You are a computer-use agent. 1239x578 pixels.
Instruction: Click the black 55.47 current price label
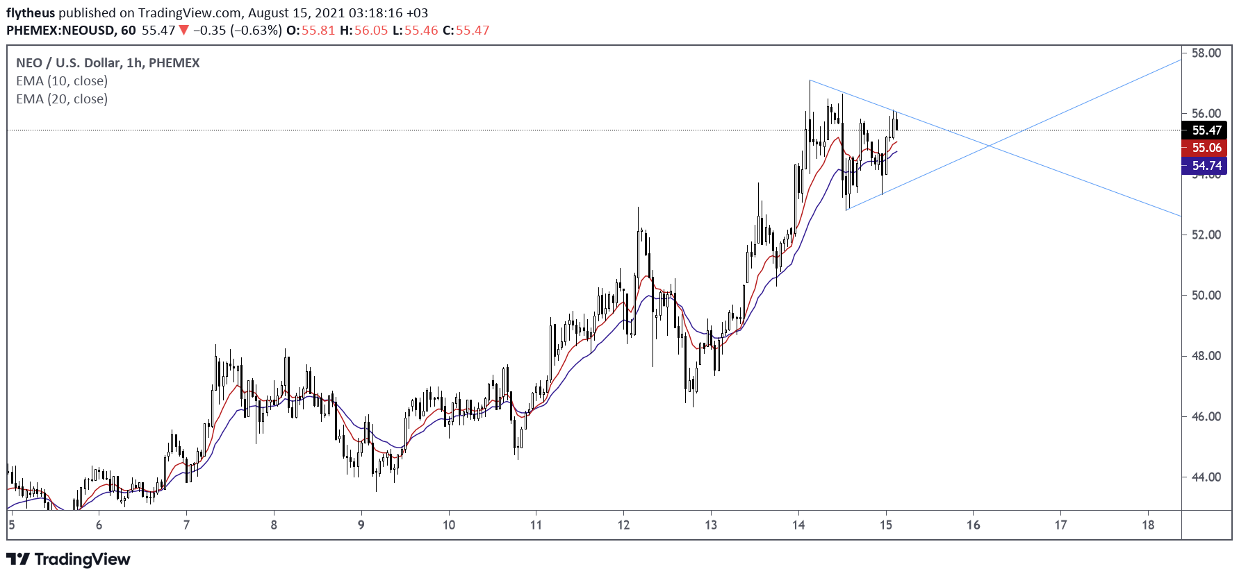click(1204, 130)
